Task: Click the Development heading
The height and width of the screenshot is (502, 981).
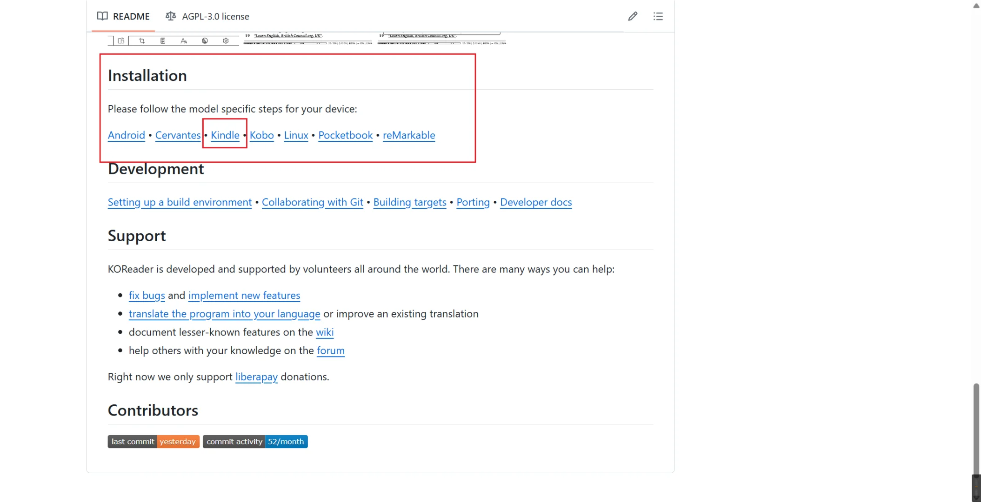Action: pyautogui.click(x=156, y=169)
